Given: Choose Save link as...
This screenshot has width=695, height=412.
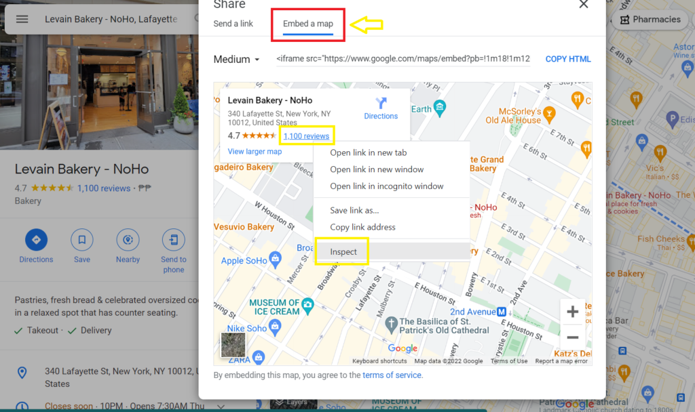Looking at the screenshot, I should (354, 210).
